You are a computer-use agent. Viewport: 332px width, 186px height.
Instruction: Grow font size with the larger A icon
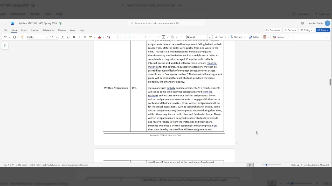coord(63,37)
